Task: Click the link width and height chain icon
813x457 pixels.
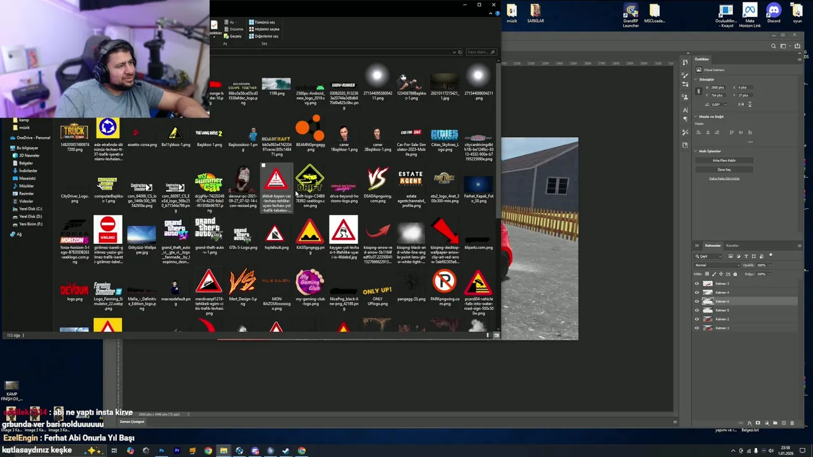Action: (x=699, y=91)
